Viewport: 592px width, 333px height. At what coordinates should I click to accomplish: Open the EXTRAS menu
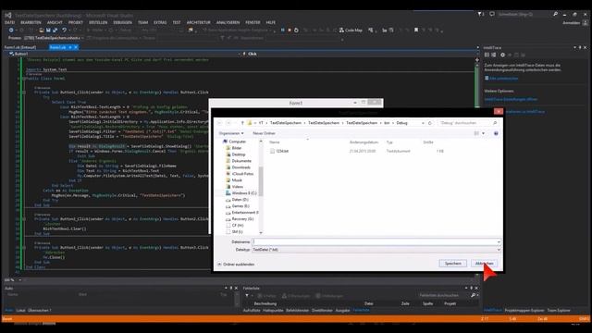[160, 22]
